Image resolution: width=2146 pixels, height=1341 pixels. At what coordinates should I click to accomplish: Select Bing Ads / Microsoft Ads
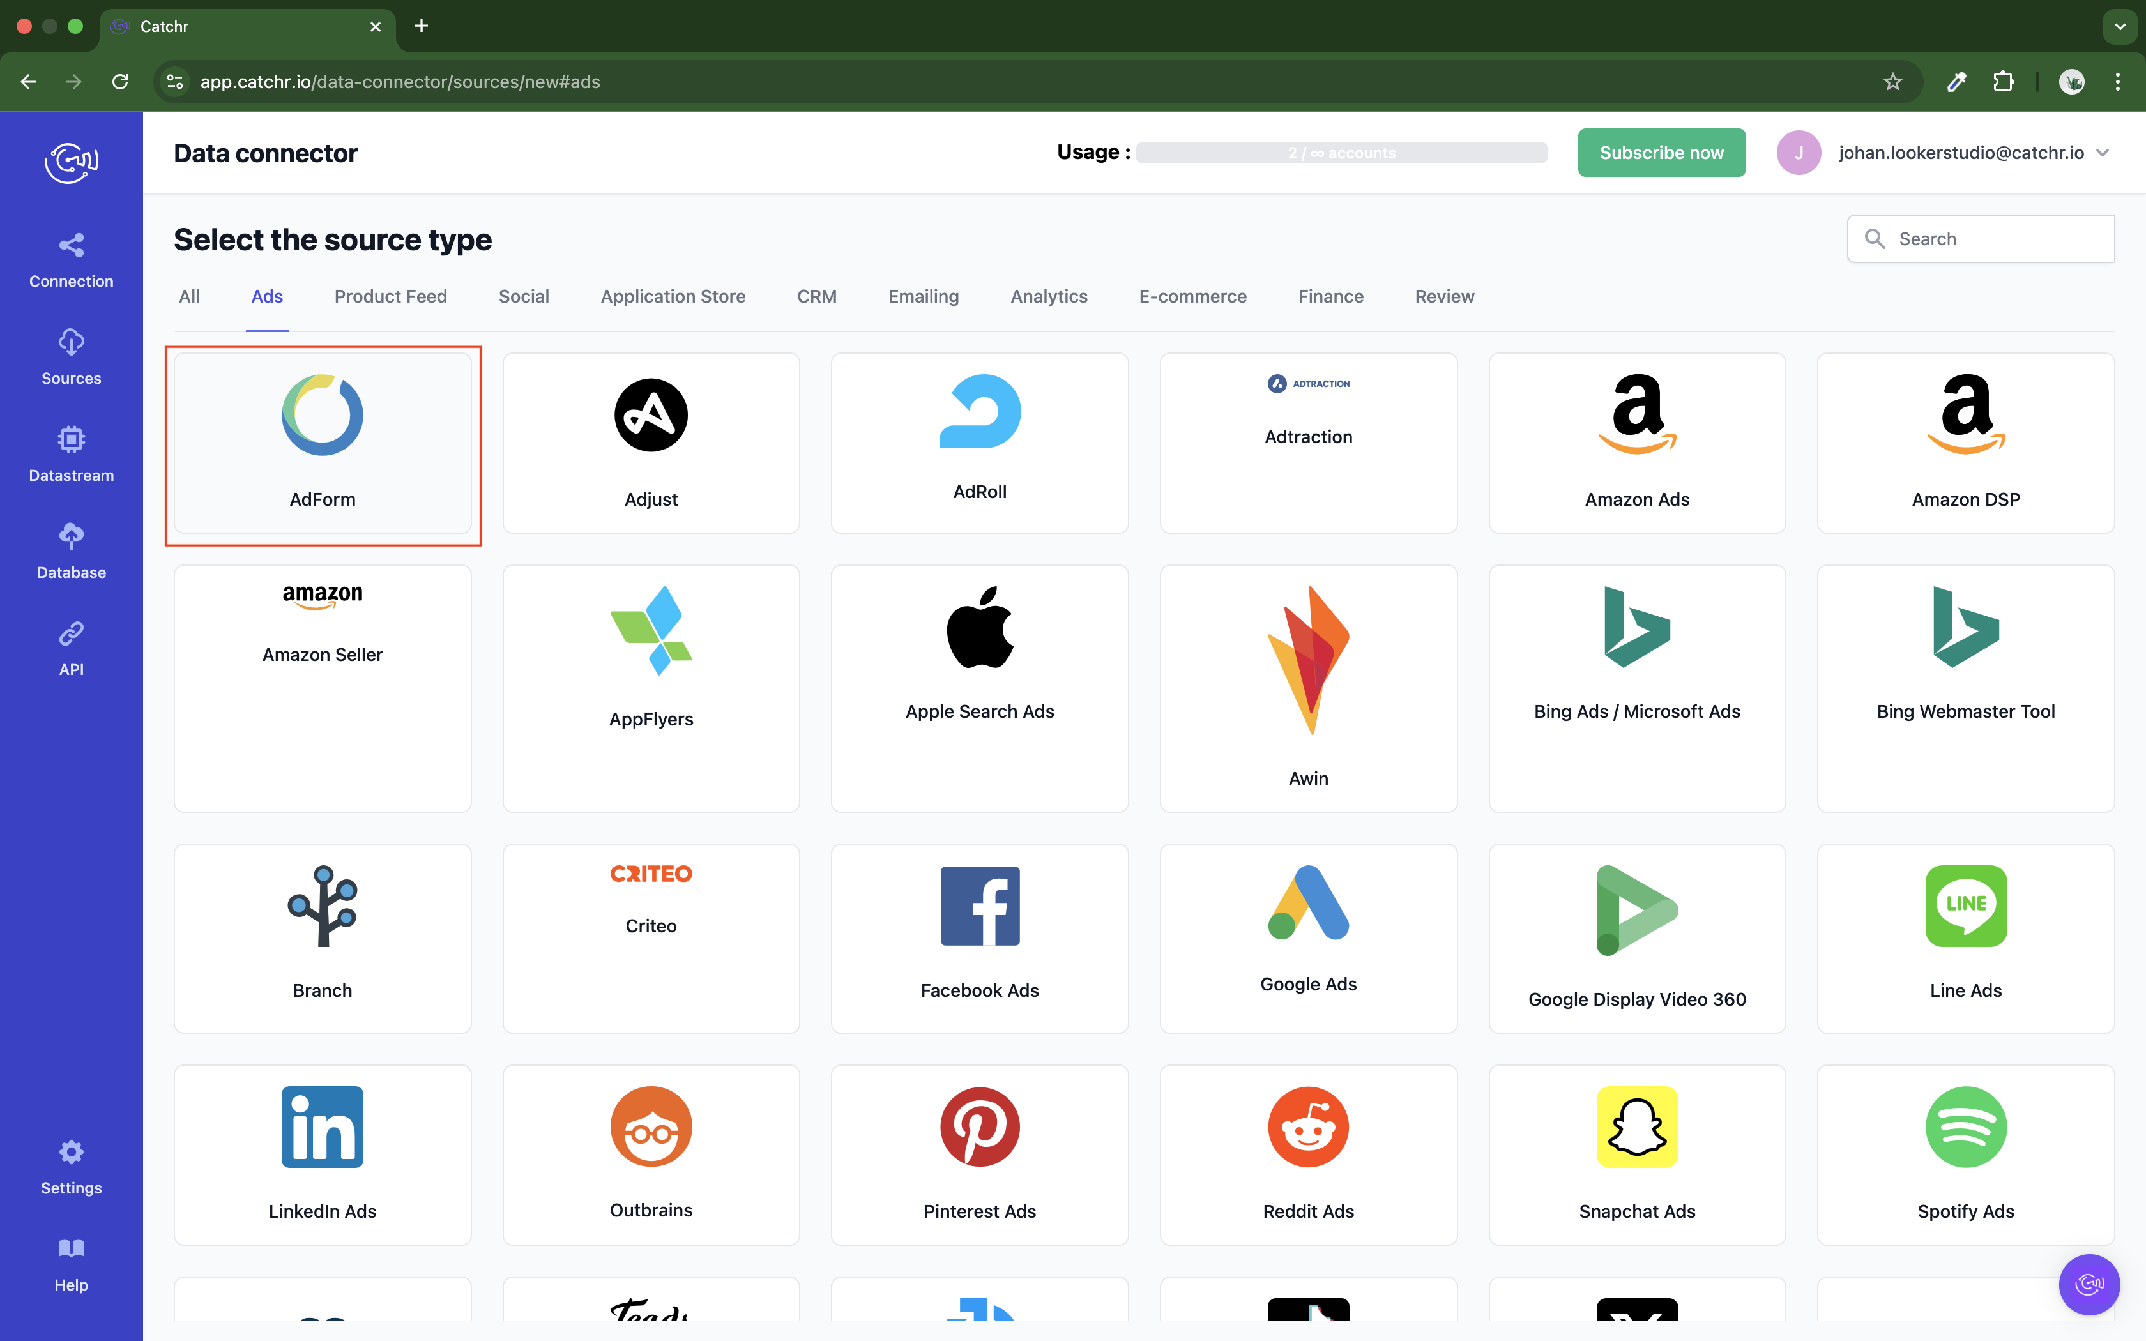[1637, 688]
